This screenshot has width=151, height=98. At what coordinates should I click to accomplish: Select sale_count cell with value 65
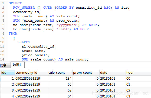point(60,85)
